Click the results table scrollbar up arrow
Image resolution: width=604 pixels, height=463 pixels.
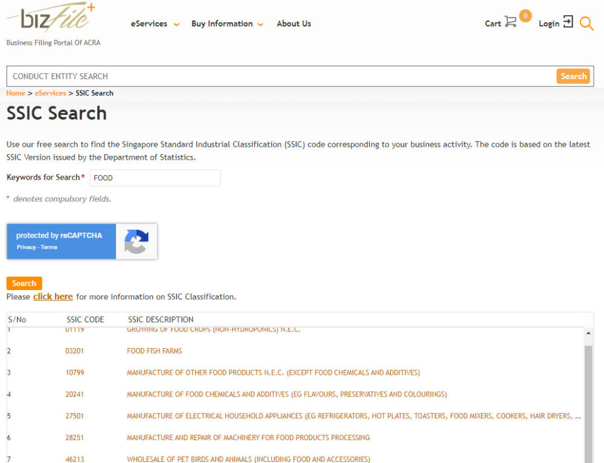(588, 332)
